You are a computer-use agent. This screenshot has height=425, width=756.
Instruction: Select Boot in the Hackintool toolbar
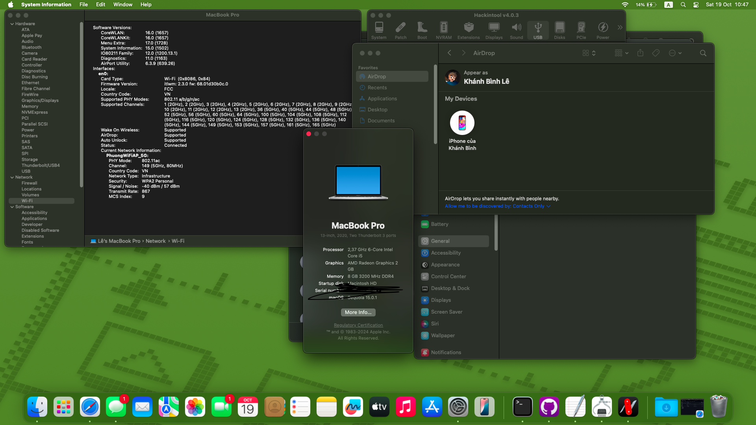point(422,30)
